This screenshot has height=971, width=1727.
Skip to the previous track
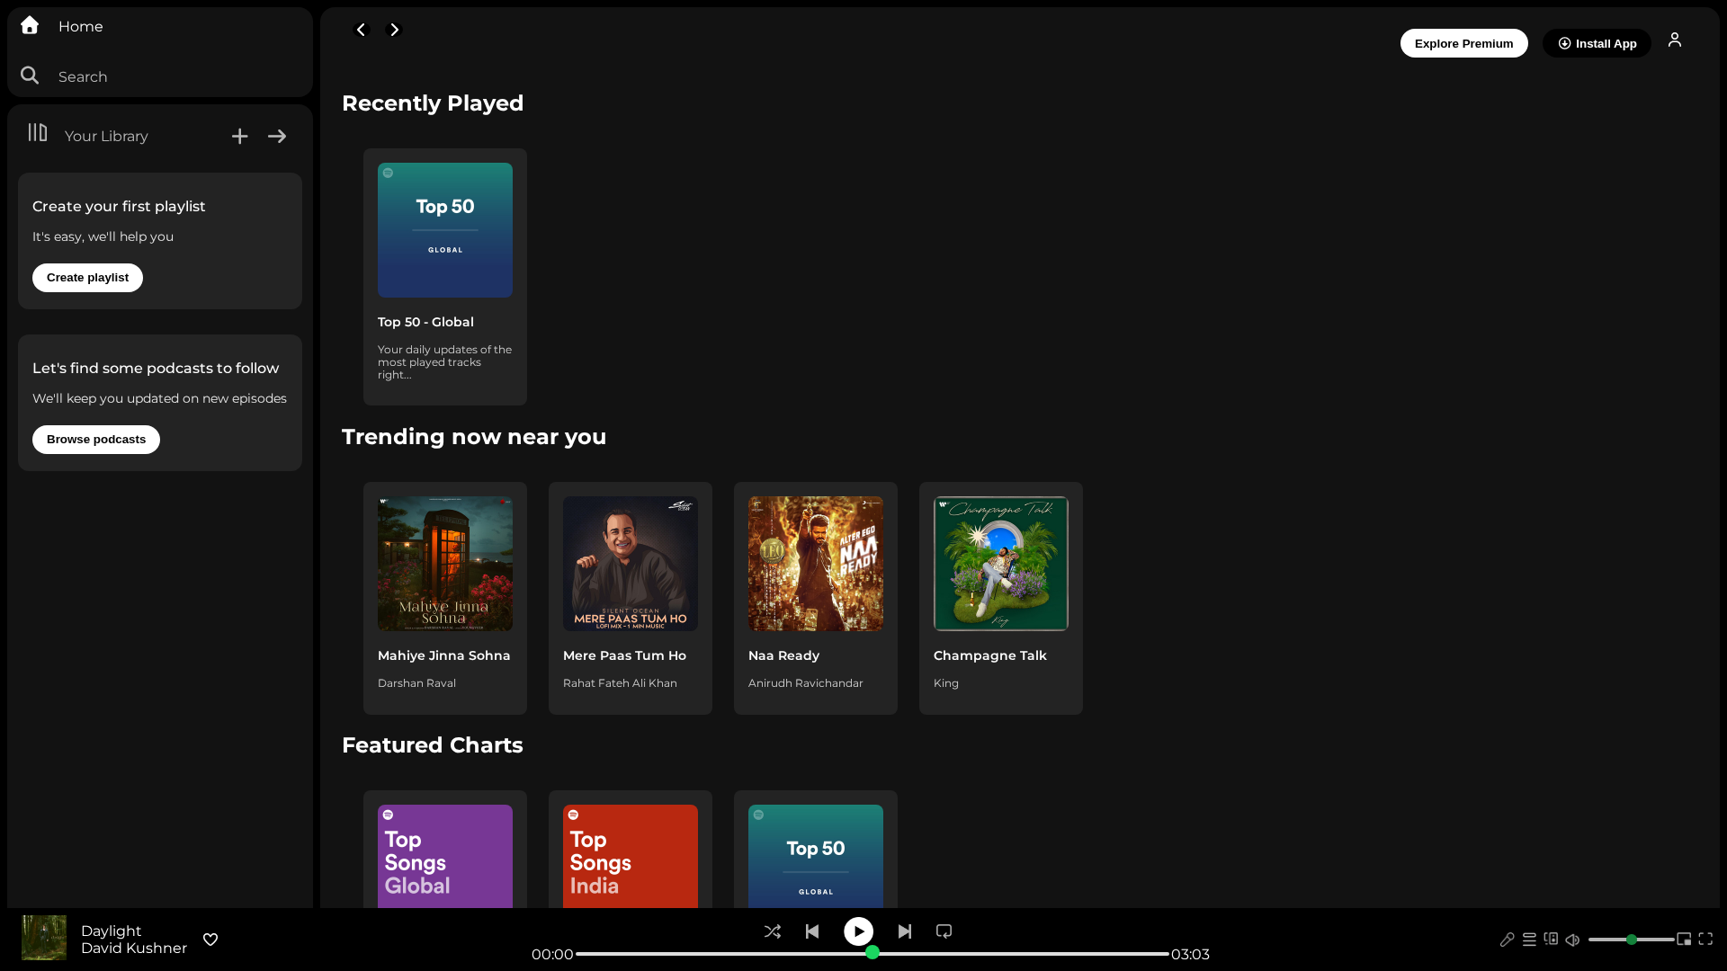coord(812,931)
